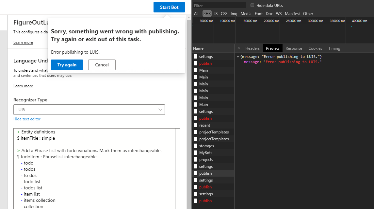Filter requests to CSS files only
The image size is (374, 209).
click(224, 13)
